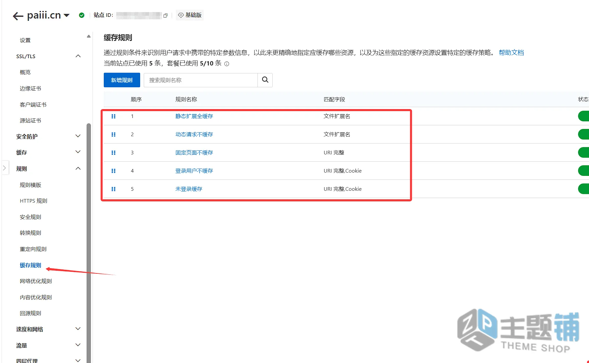Open 概览 under SSL/TLS

25,72
